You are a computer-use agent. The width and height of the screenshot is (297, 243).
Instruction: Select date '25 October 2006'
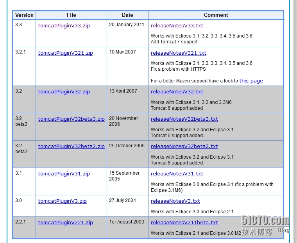click(127, 146)
